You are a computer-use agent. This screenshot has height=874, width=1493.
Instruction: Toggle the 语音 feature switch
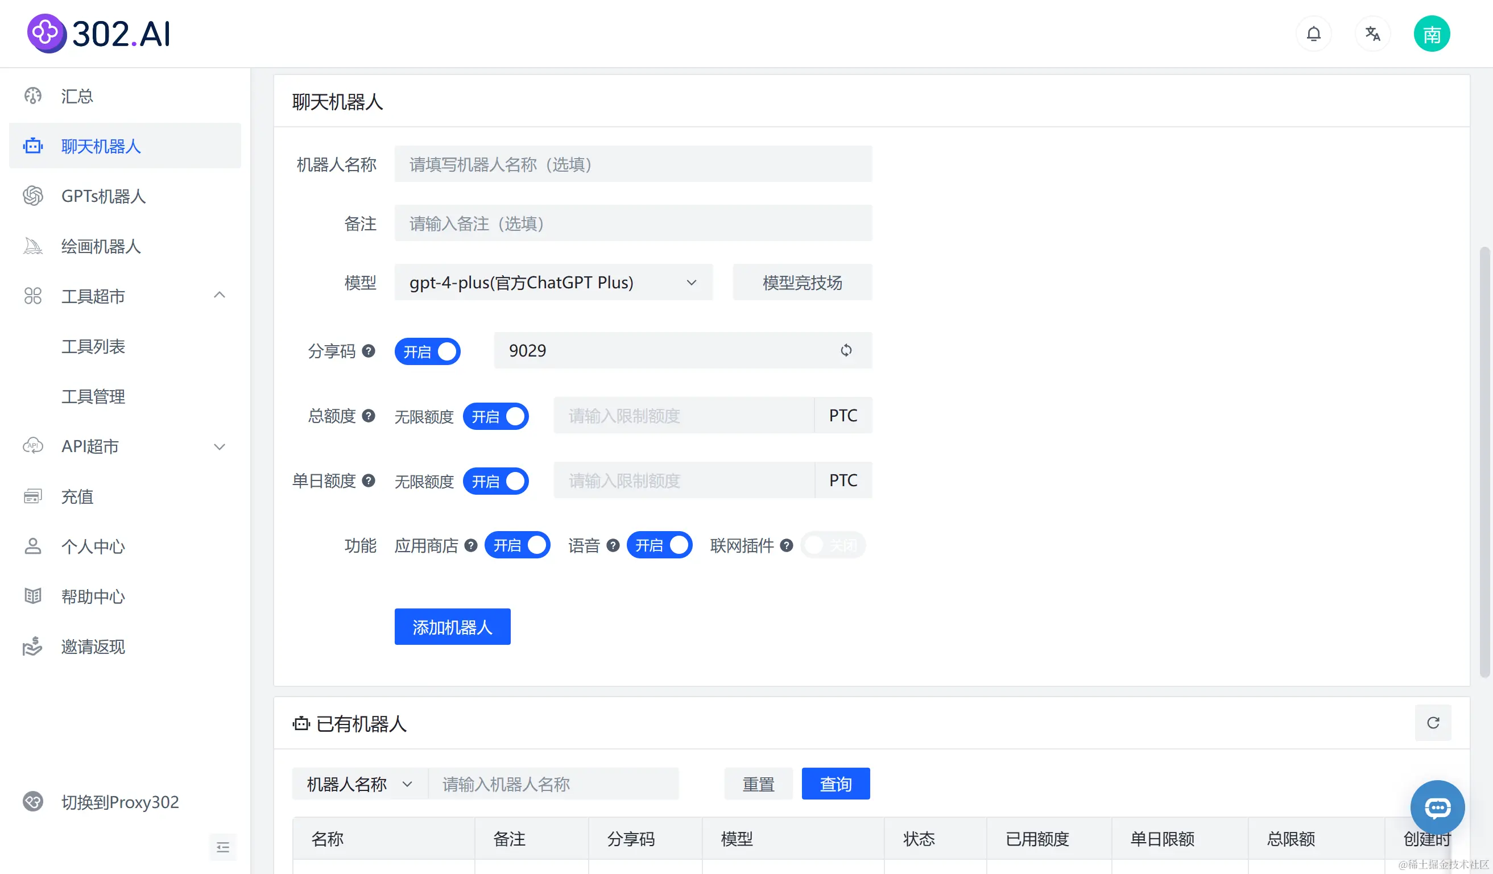point(659,545)
